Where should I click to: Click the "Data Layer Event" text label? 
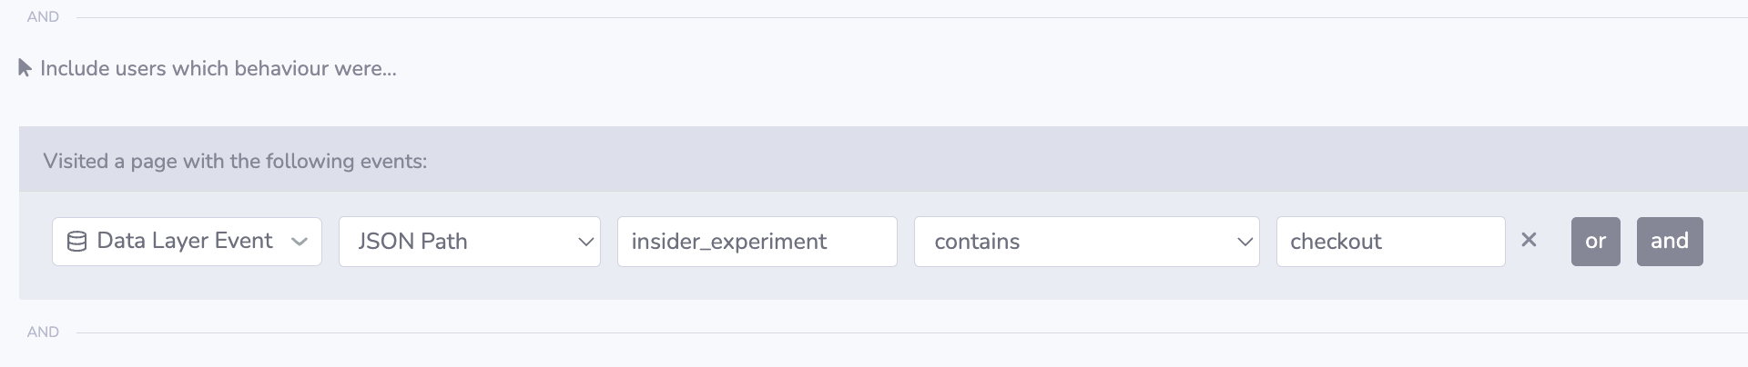pos(185,241)
